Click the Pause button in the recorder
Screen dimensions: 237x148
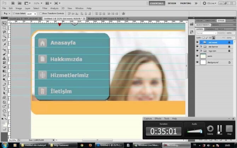tap(219, 129)
